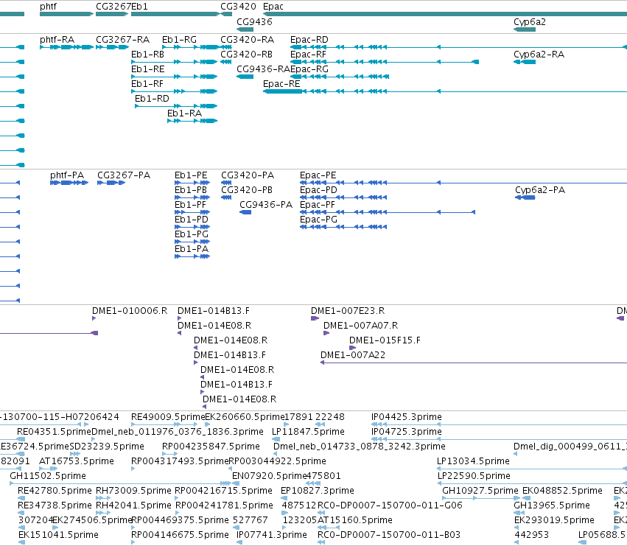Click EST RE49009.5prime
627x546 pixels.
164,424
